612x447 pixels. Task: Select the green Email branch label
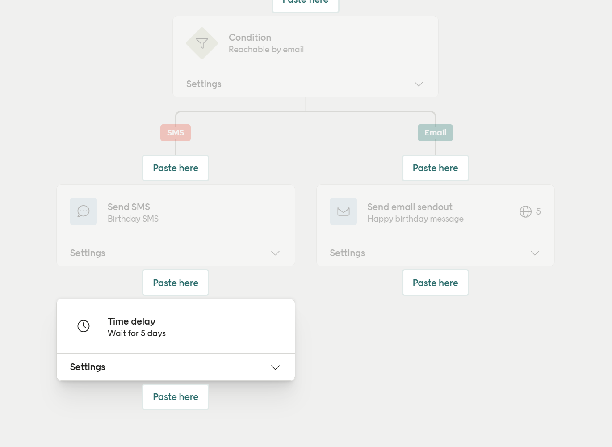pyautogui.click(x=435, y=133)
